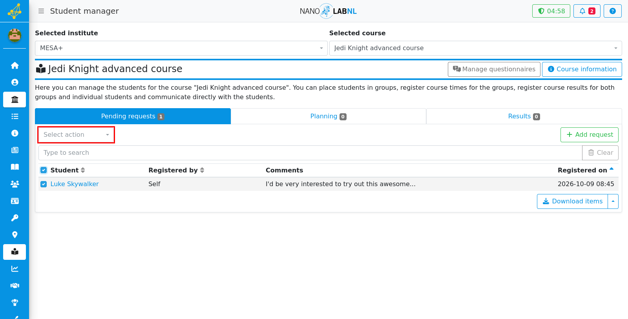Open the parachute box sidebar icon
628x319 pixels.
pos(15,303)
